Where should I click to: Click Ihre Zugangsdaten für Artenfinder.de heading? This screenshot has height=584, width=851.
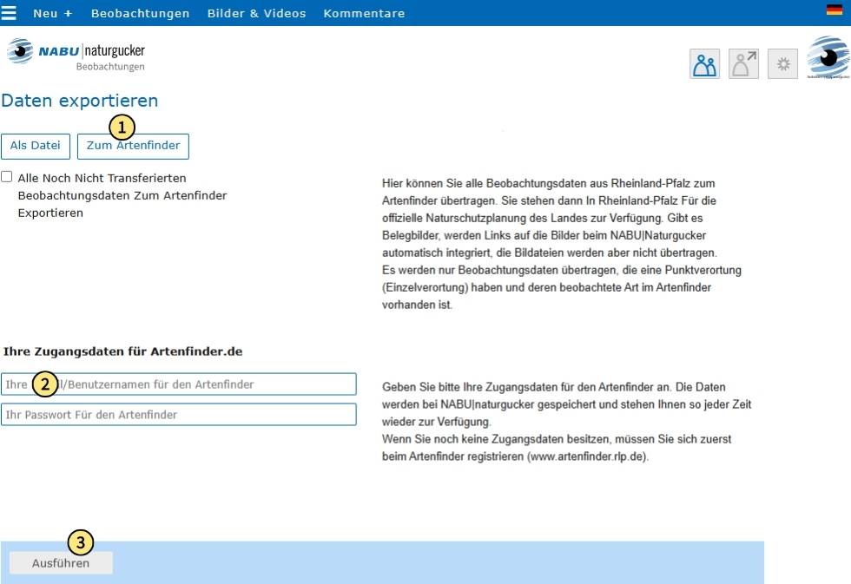pos(122,351)
